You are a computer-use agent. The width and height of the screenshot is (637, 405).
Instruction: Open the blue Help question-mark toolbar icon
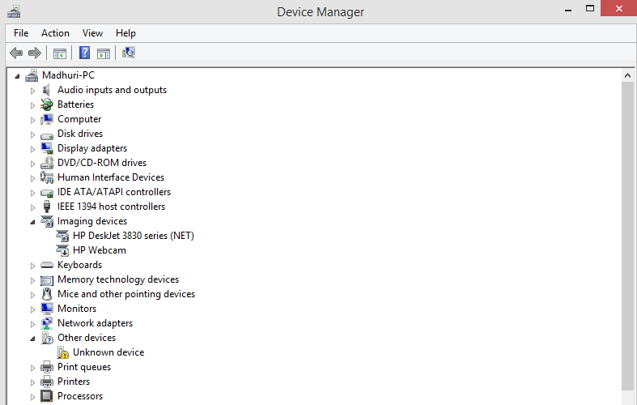(84, 53)
